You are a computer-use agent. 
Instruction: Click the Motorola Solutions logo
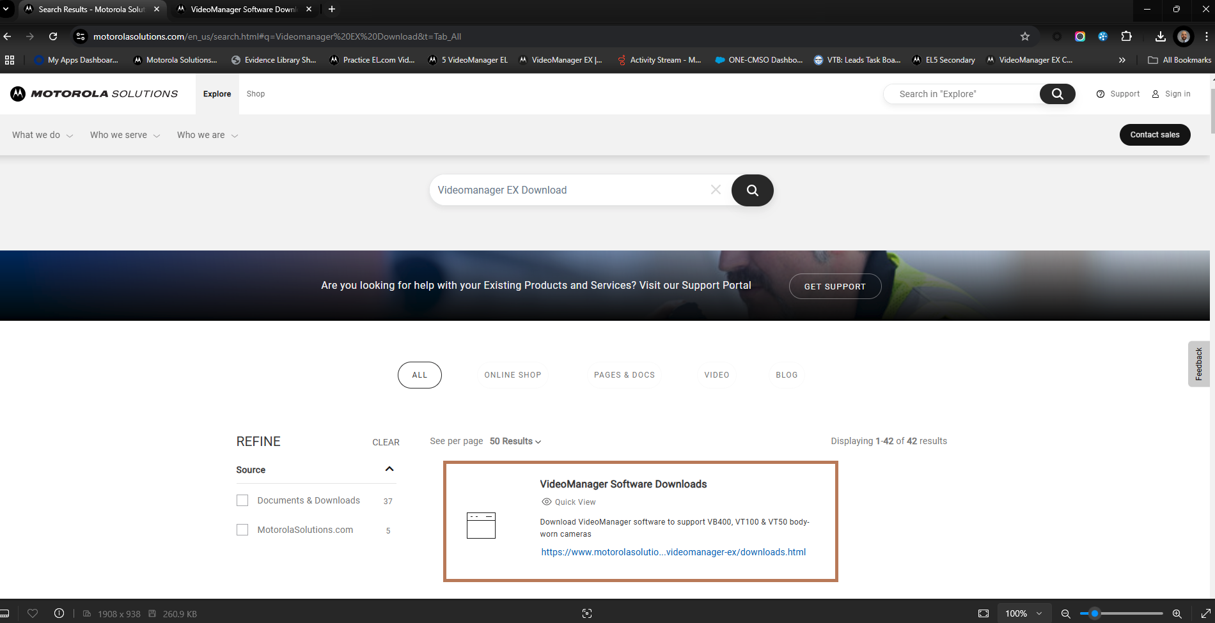(x=94, y=94)
